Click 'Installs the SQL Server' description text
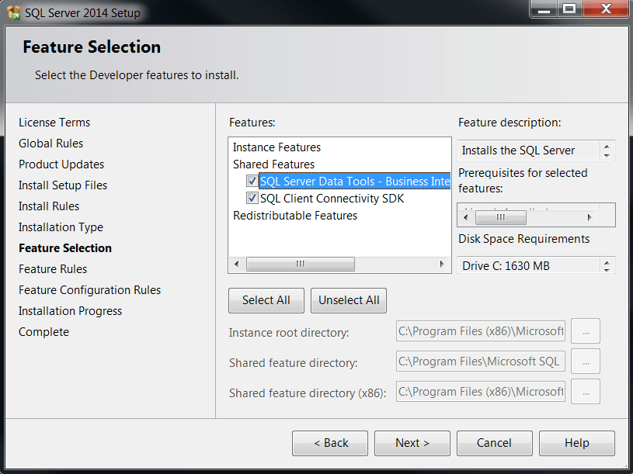Viewport: 633px width, 474px height. coord(518,151)
